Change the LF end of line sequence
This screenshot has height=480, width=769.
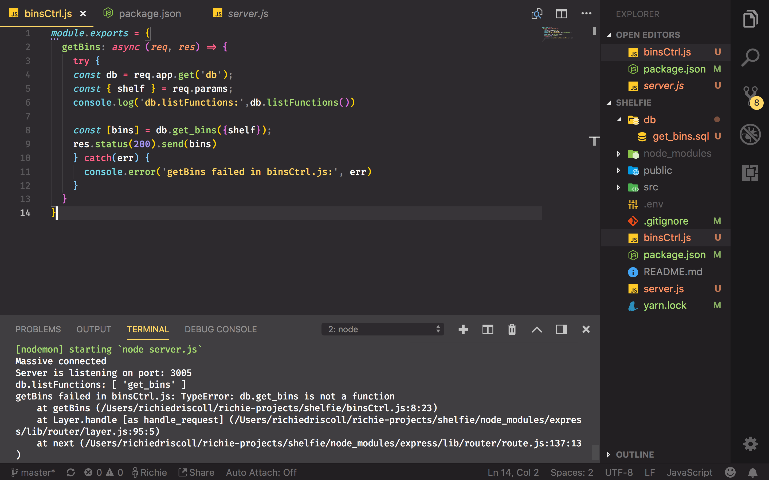click(650, 472)
